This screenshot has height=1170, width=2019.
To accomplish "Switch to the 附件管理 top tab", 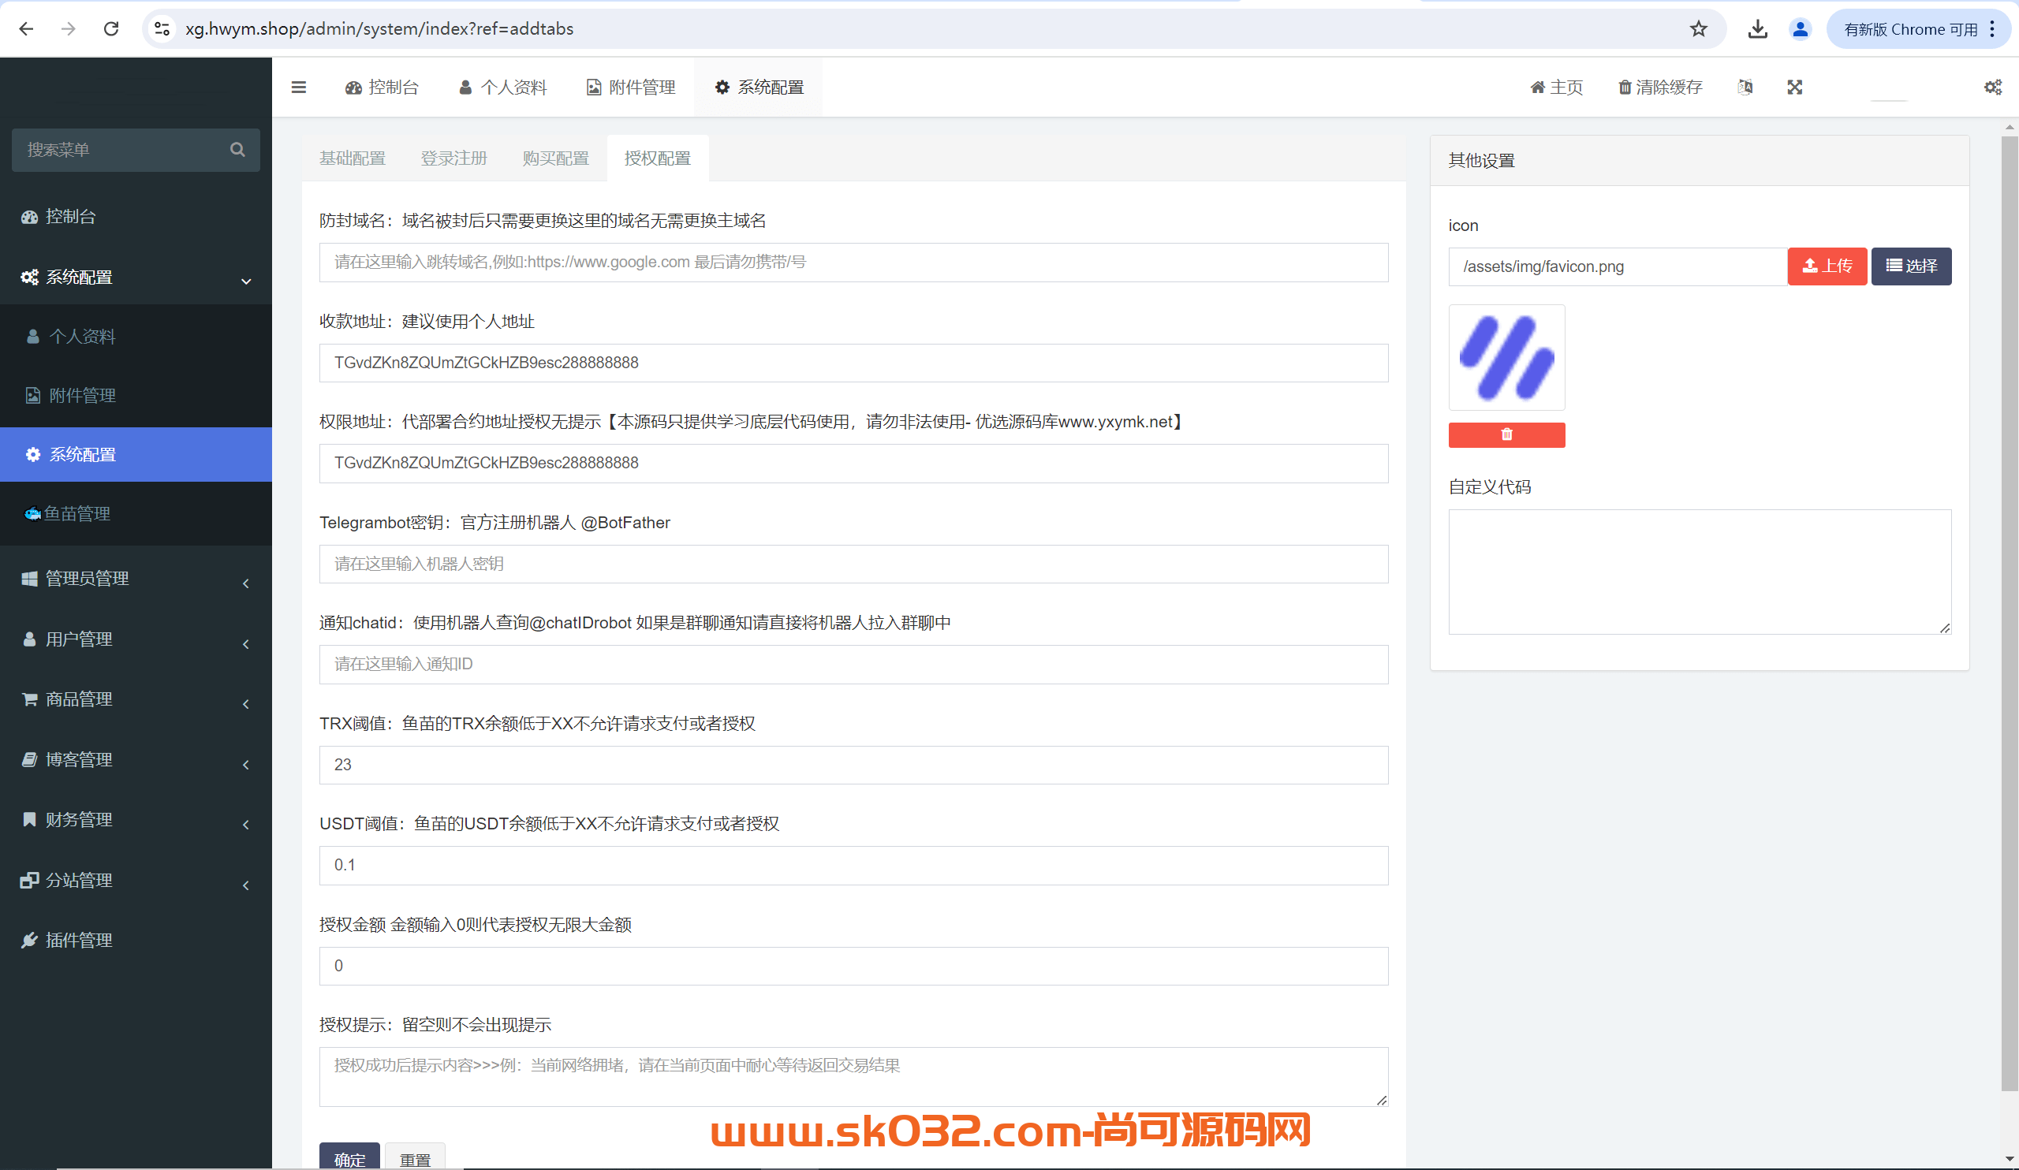I will 632,88.
